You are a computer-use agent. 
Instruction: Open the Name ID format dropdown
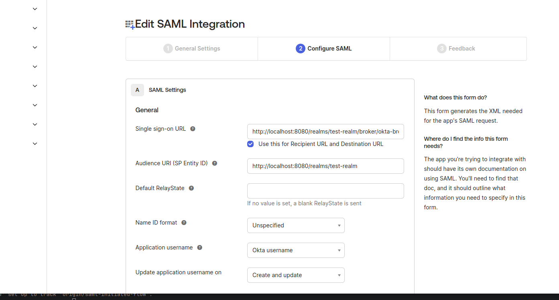click(x=296, y=225)
